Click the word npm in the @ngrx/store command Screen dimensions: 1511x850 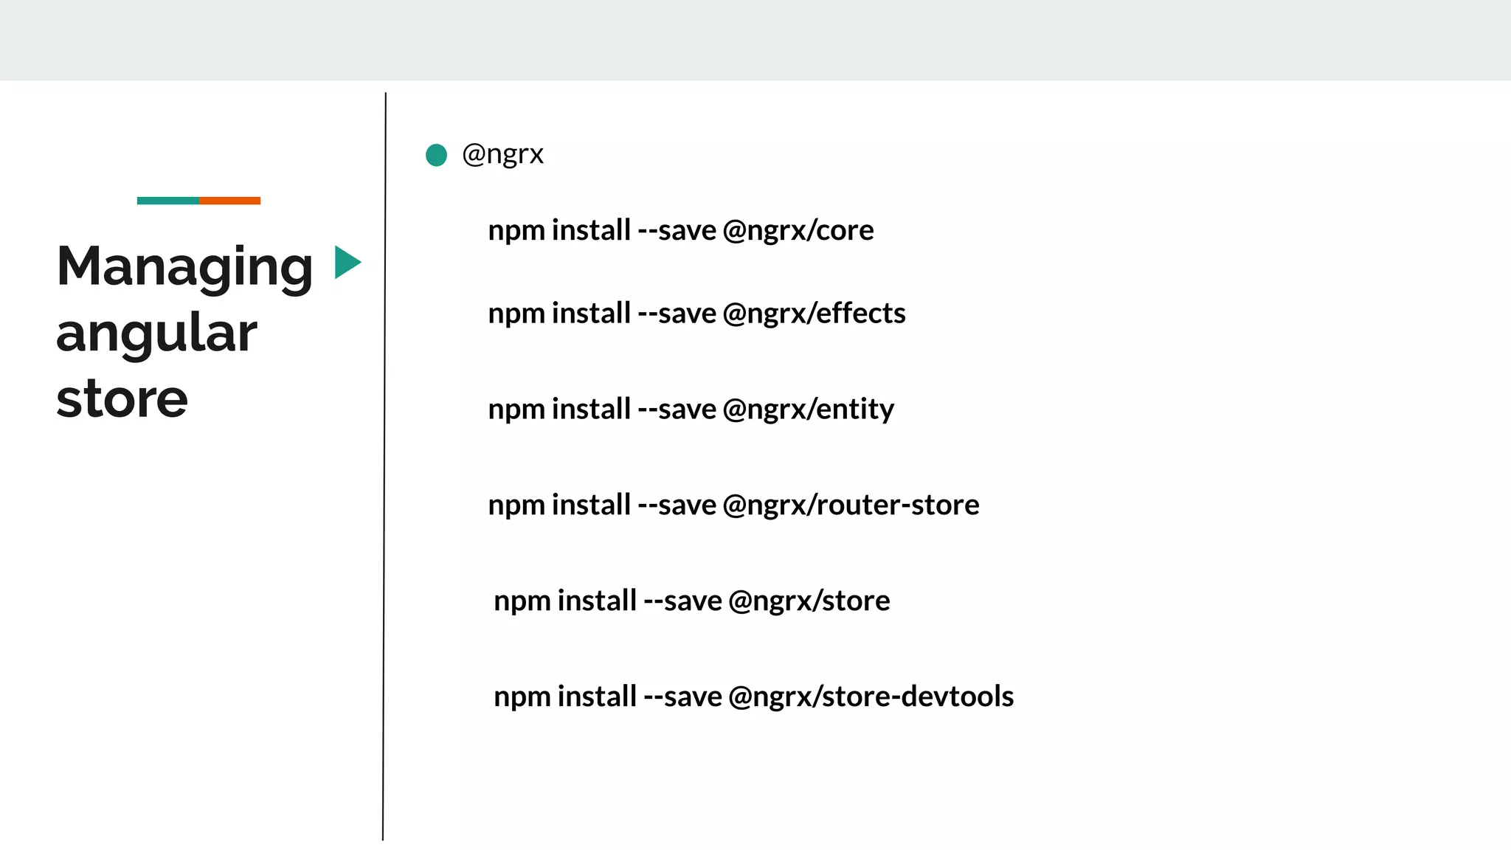(522, 601)
